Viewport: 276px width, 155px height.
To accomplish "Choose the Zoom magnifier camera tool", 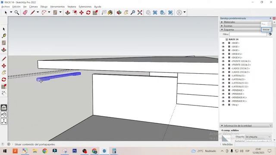I will (x=133, y=12).
